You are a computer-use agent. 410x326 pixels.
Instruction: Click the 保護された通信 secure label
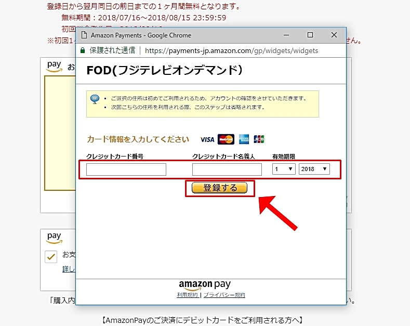[x=112, y=50]
